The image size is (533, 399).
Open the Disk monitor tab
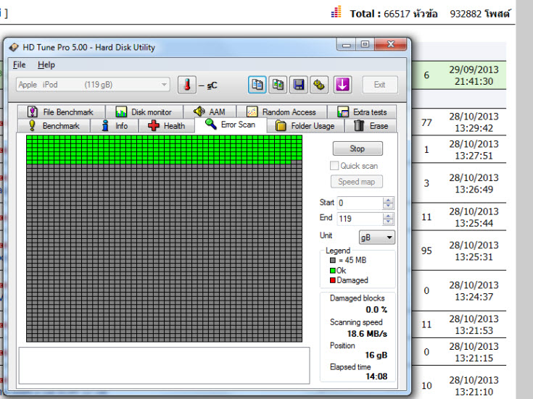pos(144,112)
